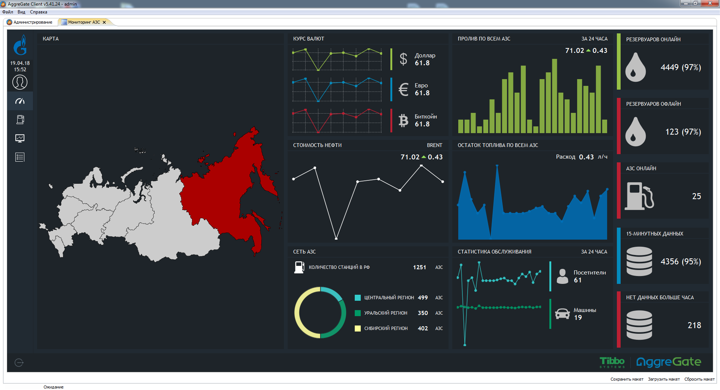Click the Gazprom flame logo in sidebar
This screenshot has width=720, height=390.
click(x=20, y=45)
